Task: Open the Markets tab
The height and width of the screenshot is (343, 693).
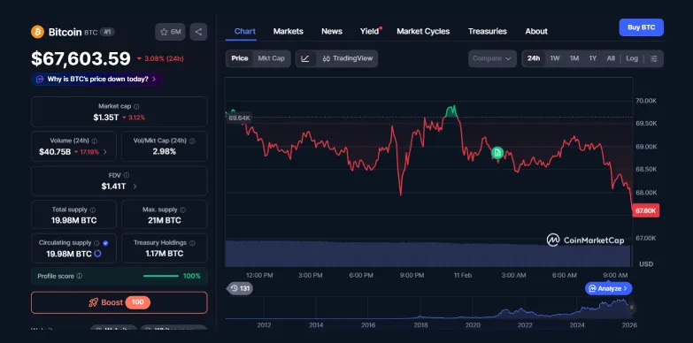Action: coord(289,31)
